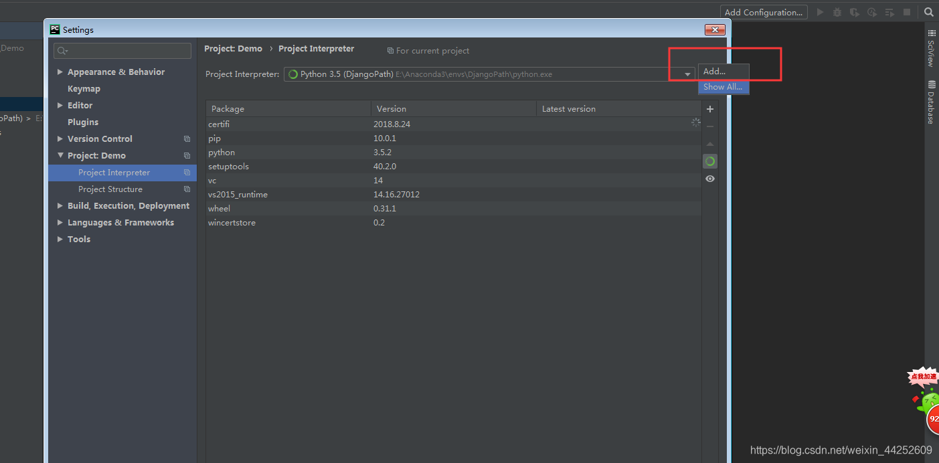Select Keymap in the settings tree
The height and width of the screenshot is (463, 939).
click(84, 89)
